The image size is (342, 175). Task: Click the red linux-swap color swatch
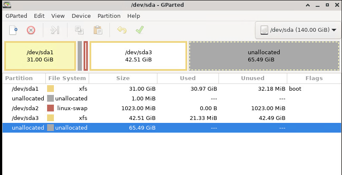(50, 108)
